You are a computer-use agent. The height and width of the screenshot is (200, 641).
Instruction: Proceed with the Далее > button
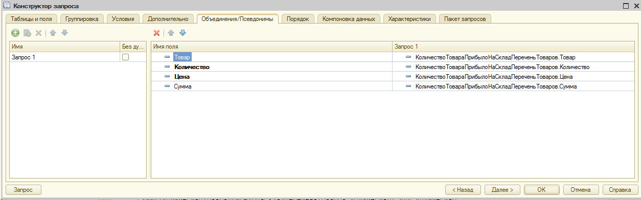[502, 189]
